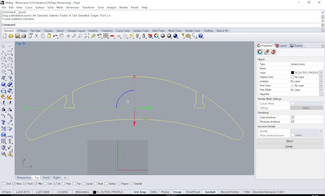Click the New file icon
The width and height of the screenshot is (325, 196).
pyautogui.click(x=5, y=36)
